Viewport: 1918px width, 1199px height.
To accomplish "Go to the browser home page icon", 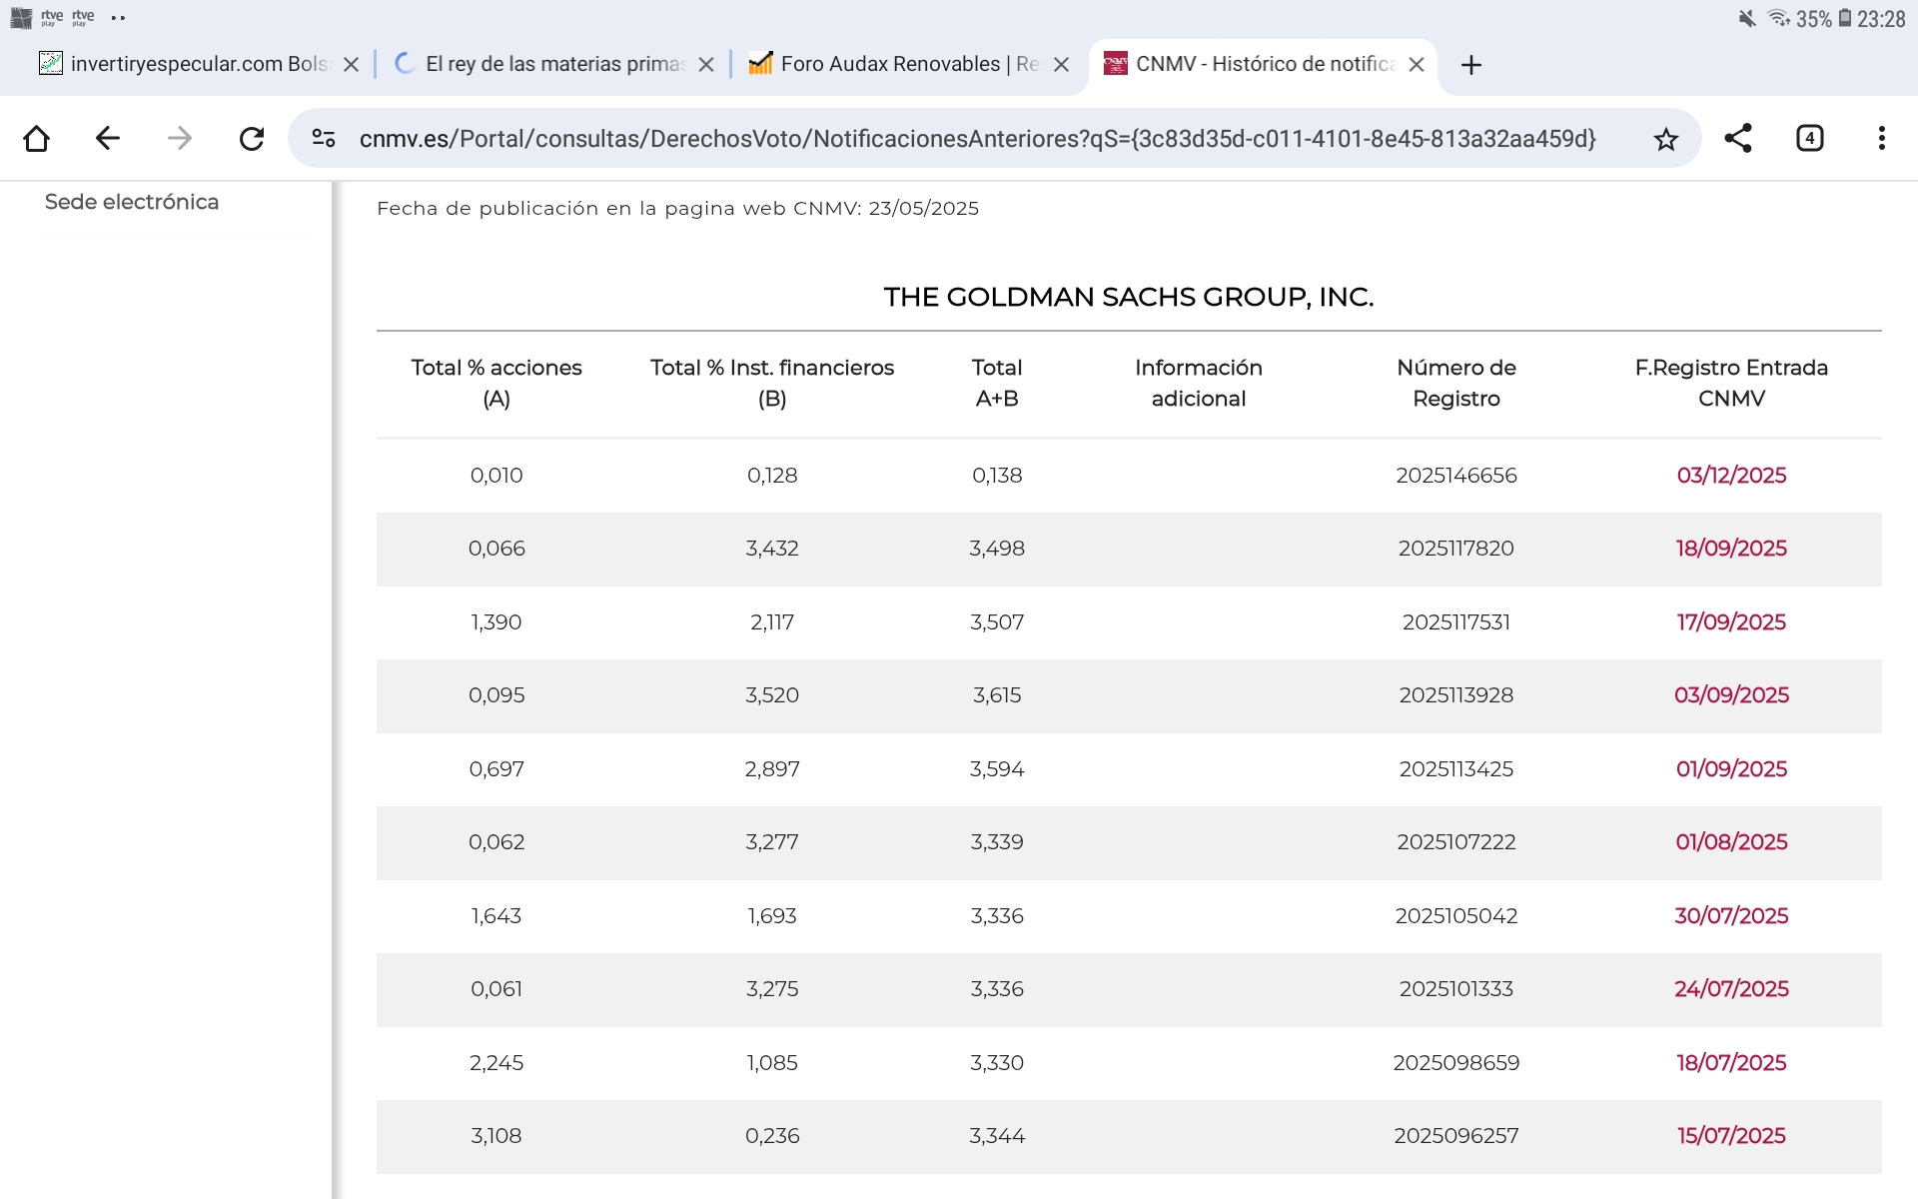I will [37, 138].
